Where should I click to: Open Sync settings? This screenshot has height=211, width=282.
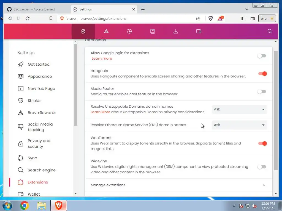[x=32, y=158]
